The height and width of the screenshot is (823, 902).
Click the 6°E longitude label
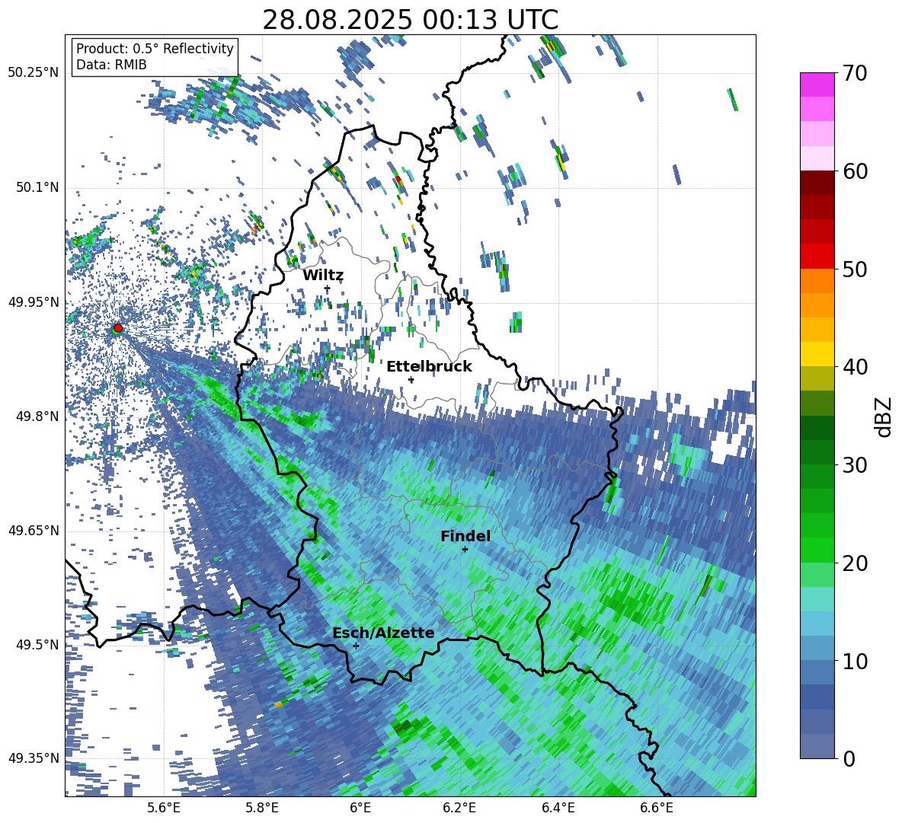tap(360, 808)
